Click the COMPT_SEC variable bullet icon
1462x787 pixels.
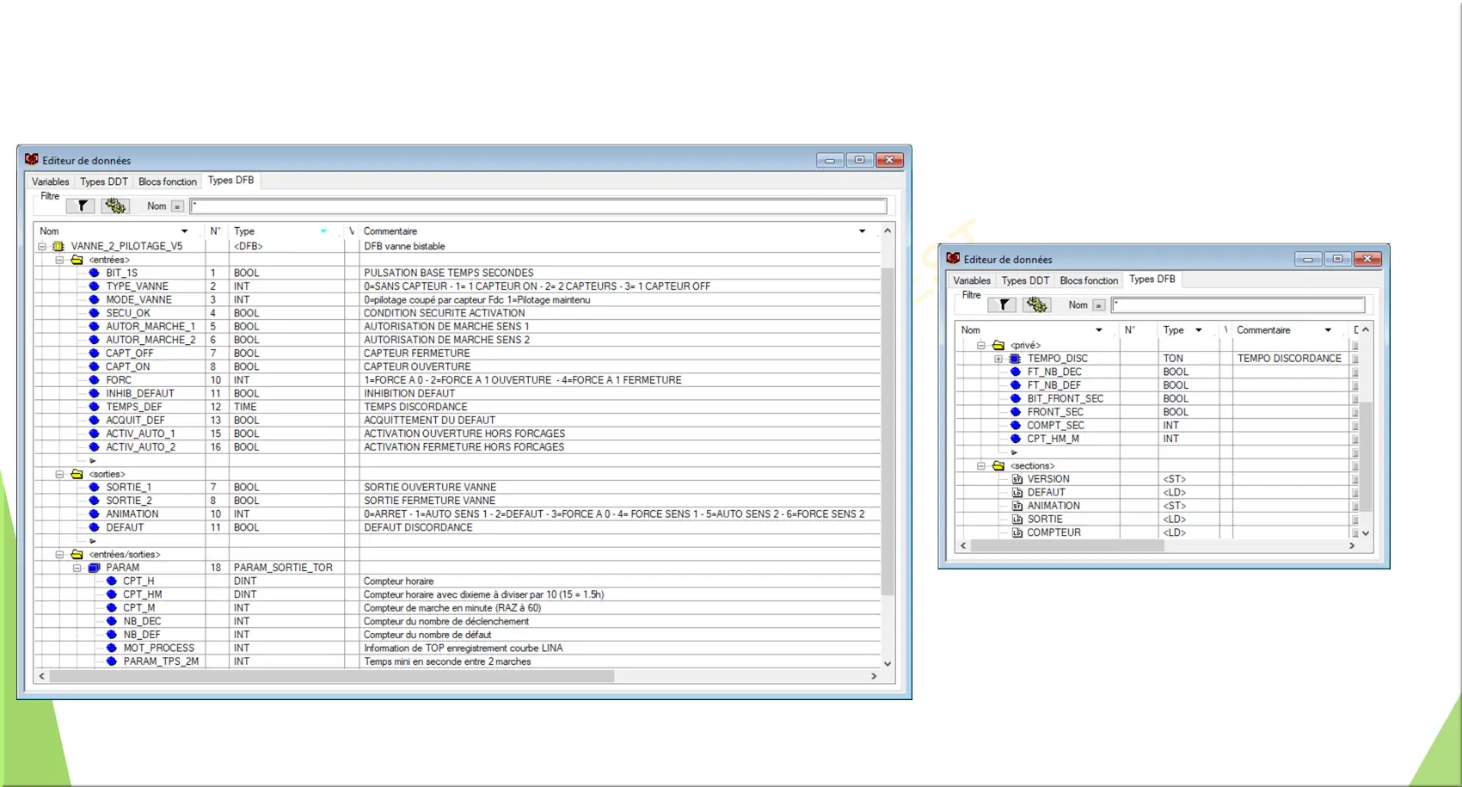(1015, 426)
